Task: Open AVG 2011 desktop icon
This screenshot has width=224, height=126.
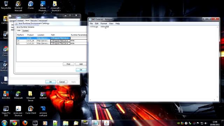Action: tap(6, 95)
